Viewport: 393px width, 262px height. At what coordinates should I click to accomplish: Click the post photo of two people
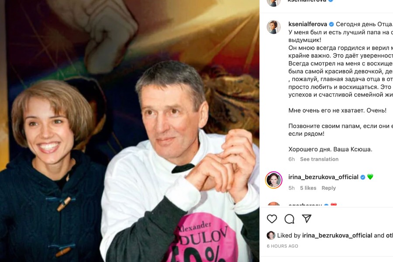coord(130,131)
